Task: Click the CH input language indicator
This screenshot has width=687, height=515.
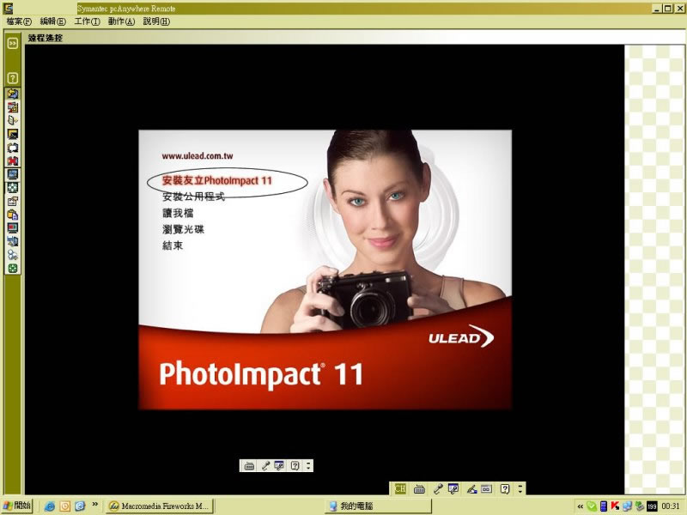Action: [x=400, y=488]
